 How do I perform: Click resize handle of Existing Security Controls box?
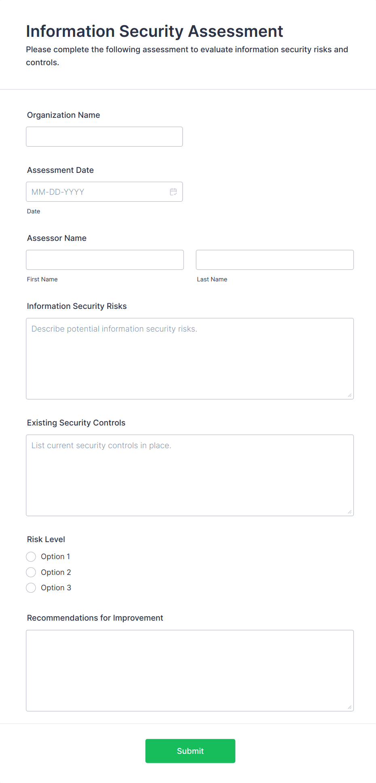(x=349, y=512)
